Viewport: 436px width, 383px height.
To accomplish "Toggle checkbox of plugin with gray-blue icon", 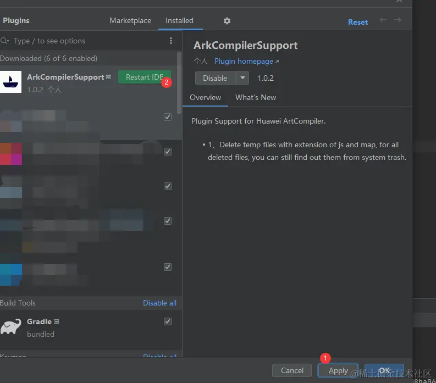I will click(x=168, y=186).
